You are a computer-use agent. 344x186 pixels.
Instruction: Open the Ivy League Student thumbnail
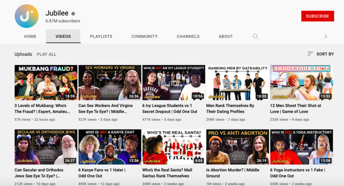pyautogui.click(x=174, y=82)
